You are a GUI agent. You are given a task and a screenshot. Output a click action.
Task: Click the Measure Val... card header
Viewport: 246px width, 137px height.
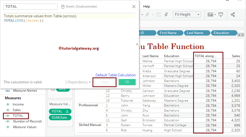pyautogui.click(x=60, y=104)
